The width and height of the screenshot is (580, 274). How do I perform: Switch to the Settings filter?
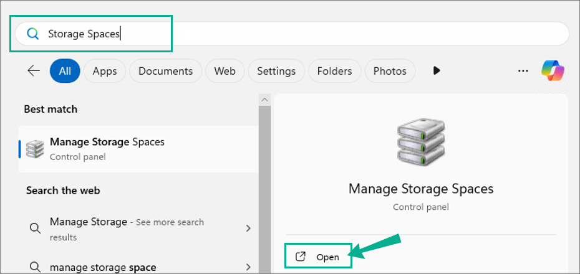[x=276, y=71]
